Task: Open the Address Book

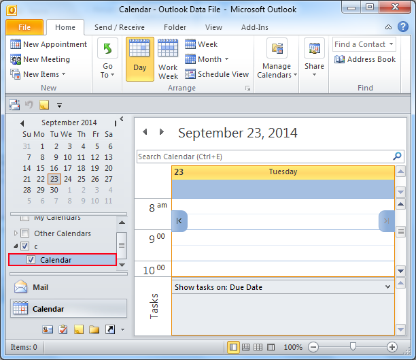Action: (365, 59)
